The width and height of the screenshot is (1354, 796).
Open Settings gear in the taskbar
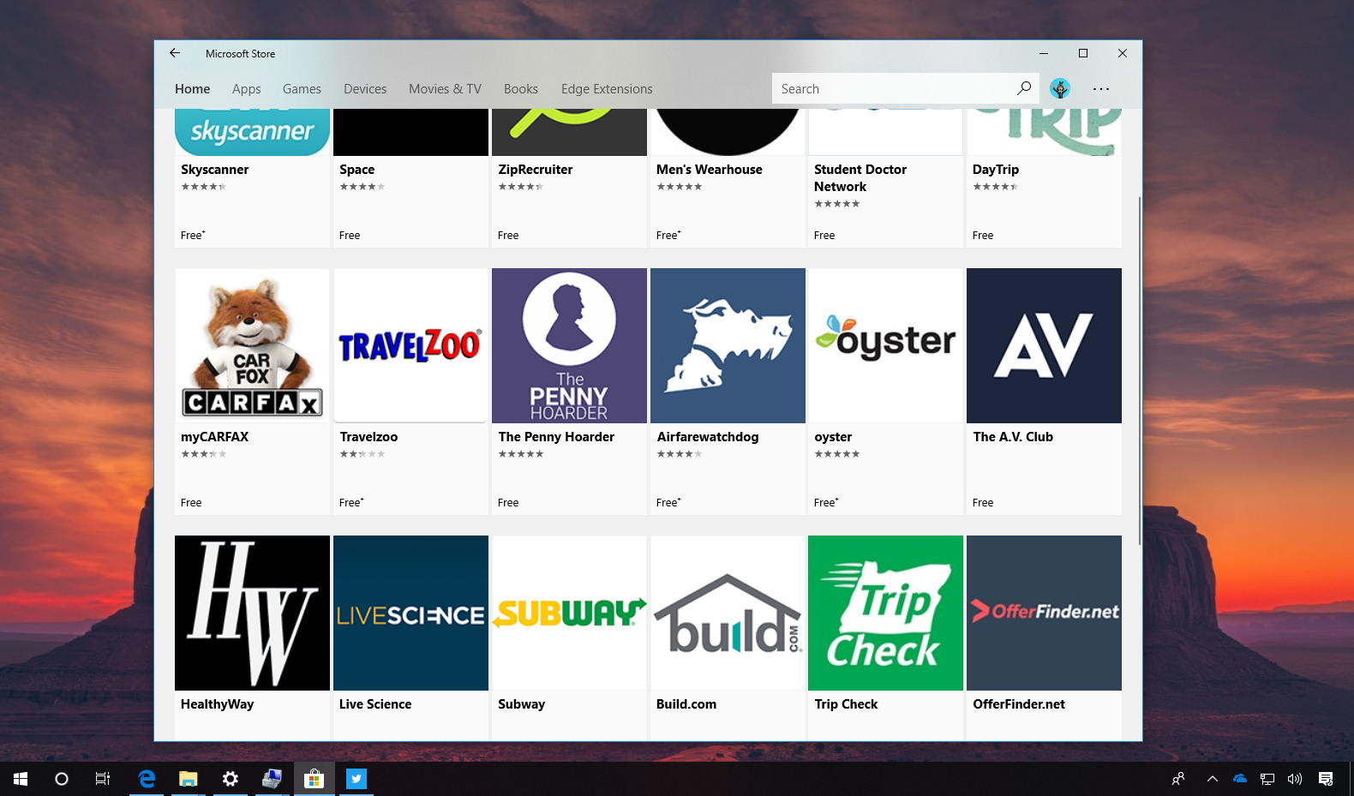coord(231,779)
